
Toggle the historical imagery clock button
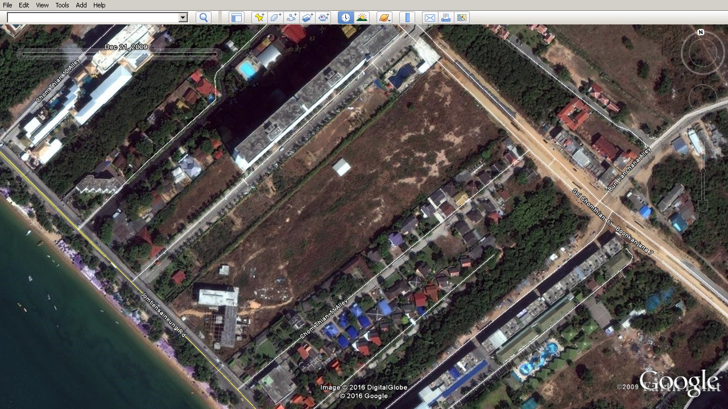click(x=345, y=18)
